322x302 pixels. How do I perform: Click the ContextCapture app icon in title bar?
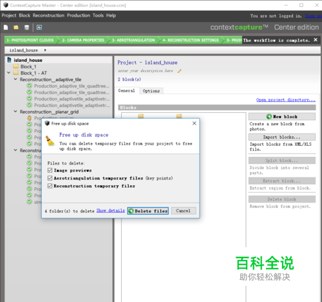(6, 5)
